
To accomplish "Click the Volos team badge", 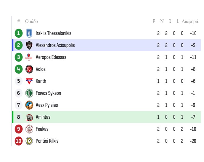I will click(29, 69).
